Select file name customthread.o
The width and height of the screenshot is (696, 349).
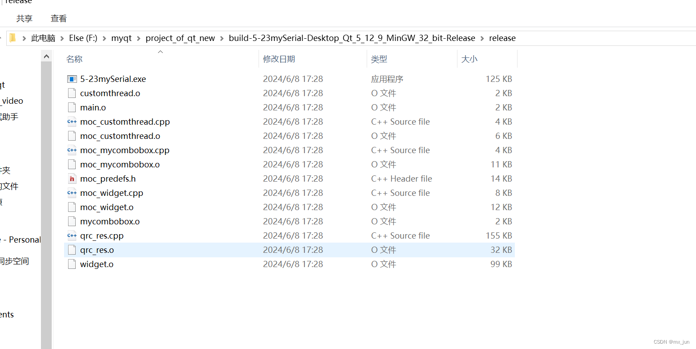tap(110, 93)
